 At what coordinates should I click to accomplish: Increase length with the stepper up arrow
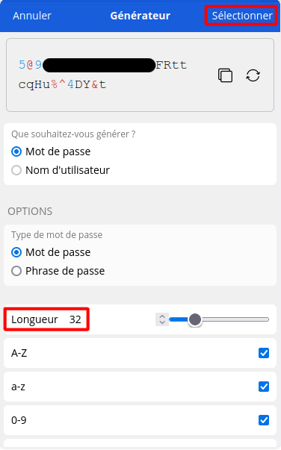162,316
